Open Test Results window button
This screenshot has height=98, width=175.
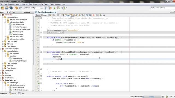4,93
